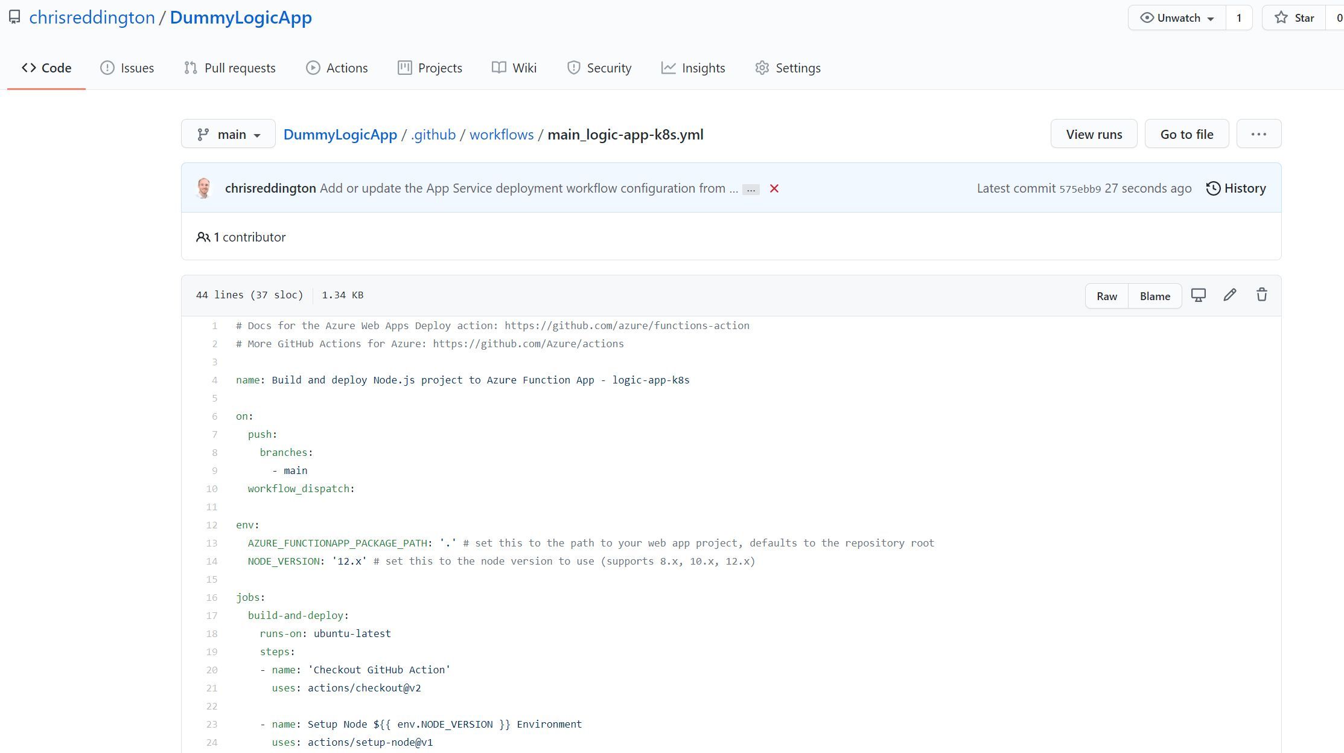Click chrisreddington's commit avatar

pos(203,188)
